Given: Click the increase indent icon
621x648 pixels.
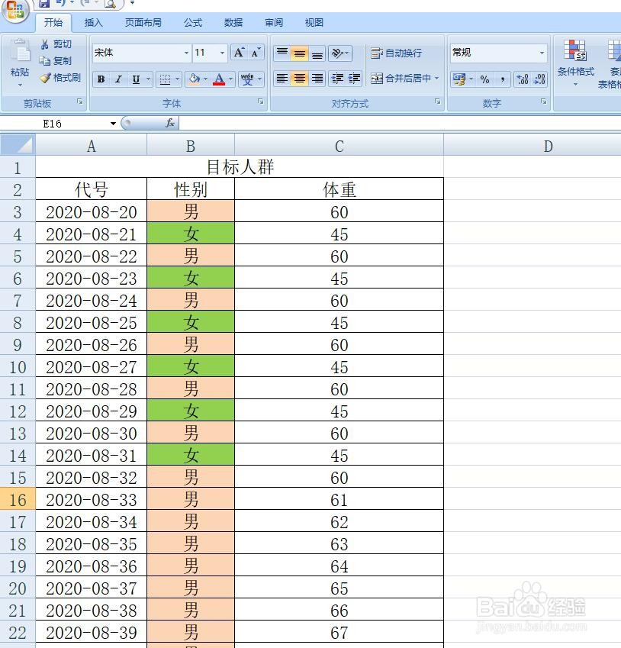Looking at the screenshot, I should [x=355, y=79].
